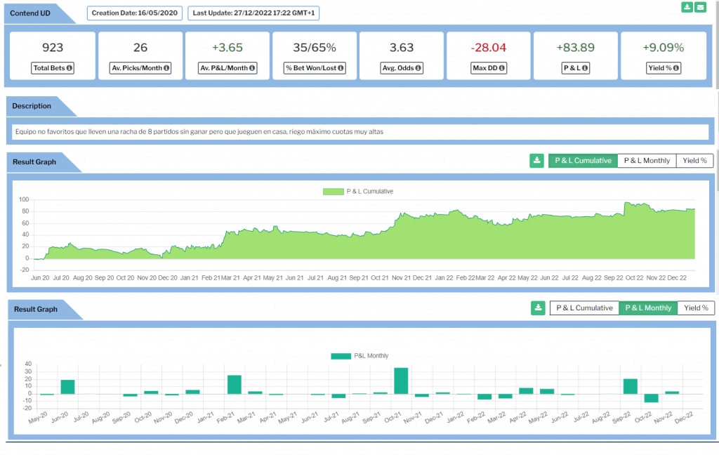Select Yield % in lower graph
This screenshot has width=719, height=455.
click(x=695, y=308)
